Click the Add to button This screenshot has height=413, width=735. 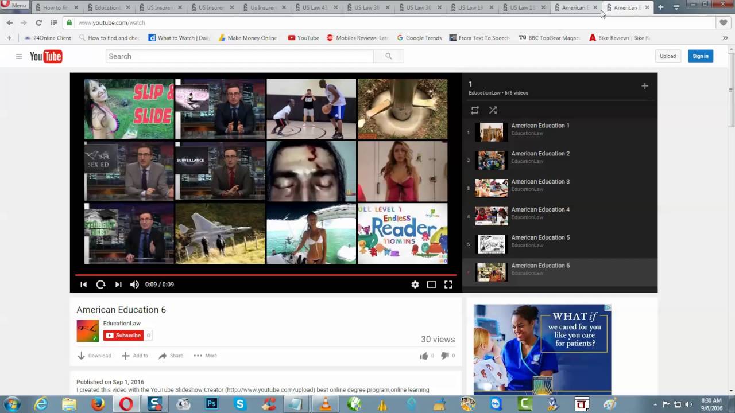(x=135, y=356)
